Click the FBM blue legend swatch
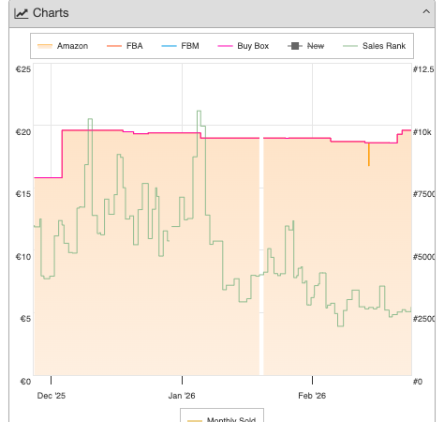This screenshot has width=444, height=422. pos(169,46)
